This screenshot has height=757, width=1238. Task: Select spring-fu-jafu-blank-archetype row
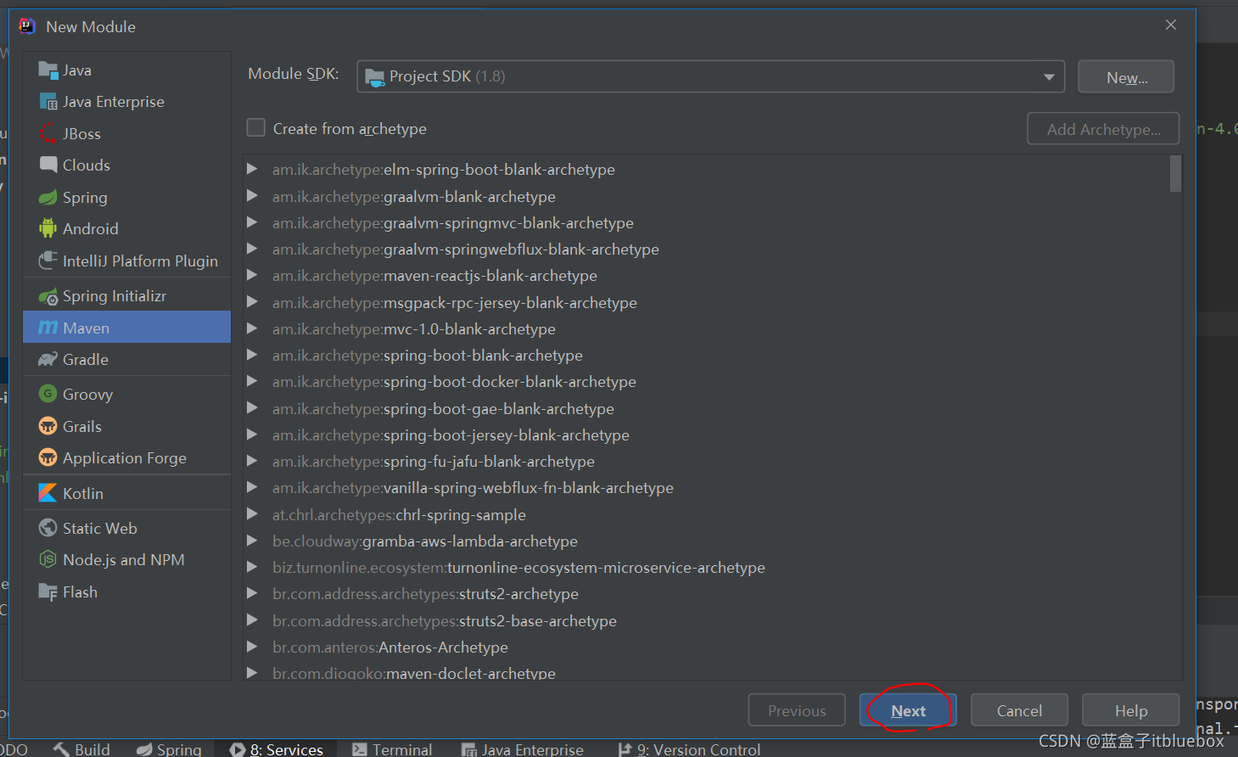[x=707, y=461]
